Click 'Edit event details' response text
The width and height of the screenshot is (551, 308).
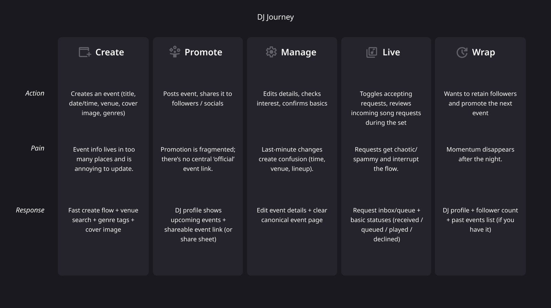click(292, 215)
